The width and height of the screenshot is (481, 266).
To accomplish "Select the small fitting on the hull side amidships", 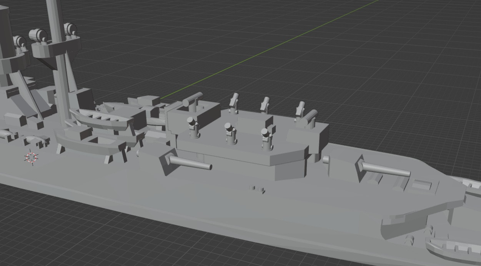I will pyautogui.click(x=257, y=188).
